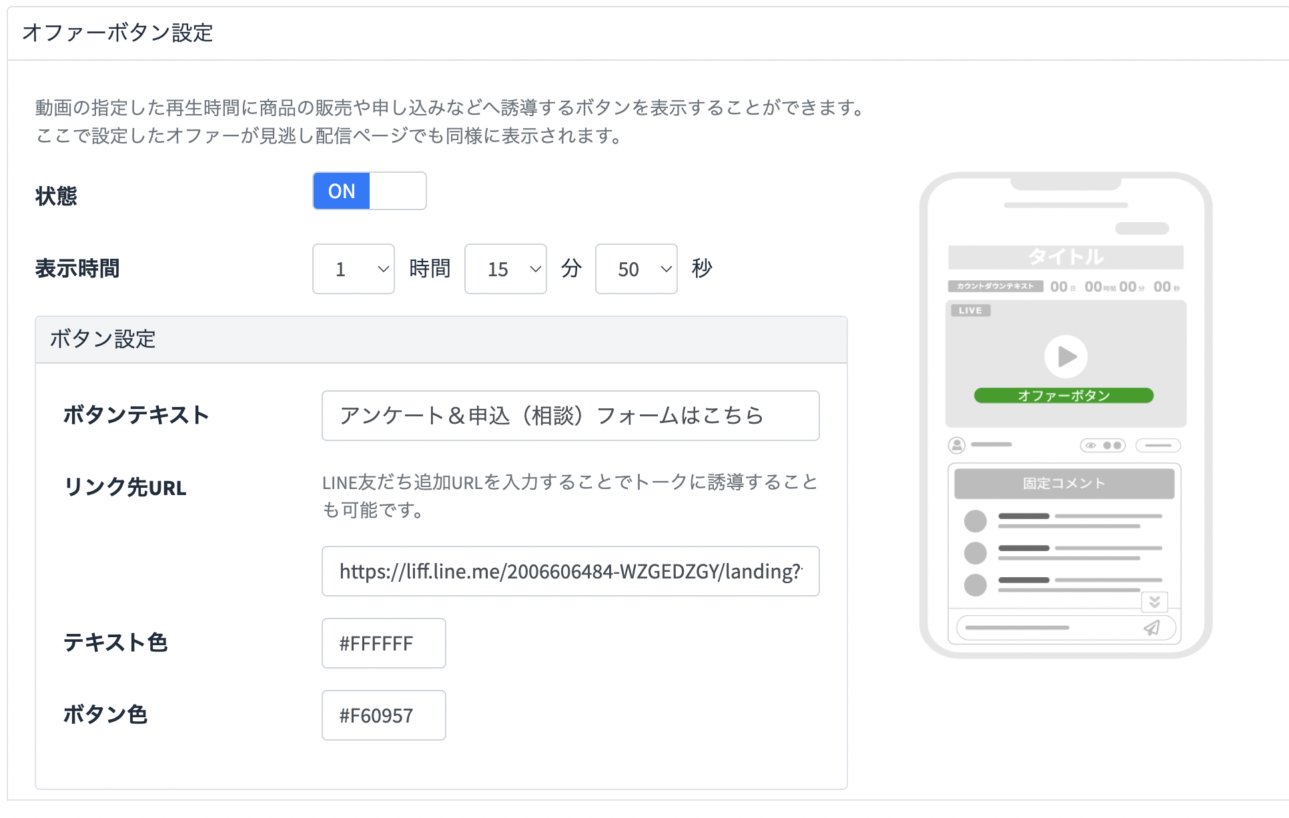Click the ボタンテキスト input field
Screen dimensions: 1289x818
[x=570, y=416]
